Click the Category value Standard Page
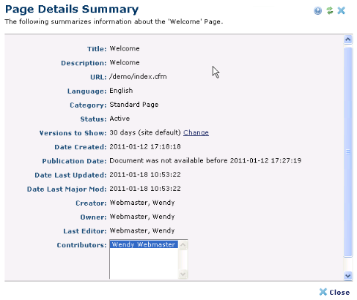 click(134, 105)
